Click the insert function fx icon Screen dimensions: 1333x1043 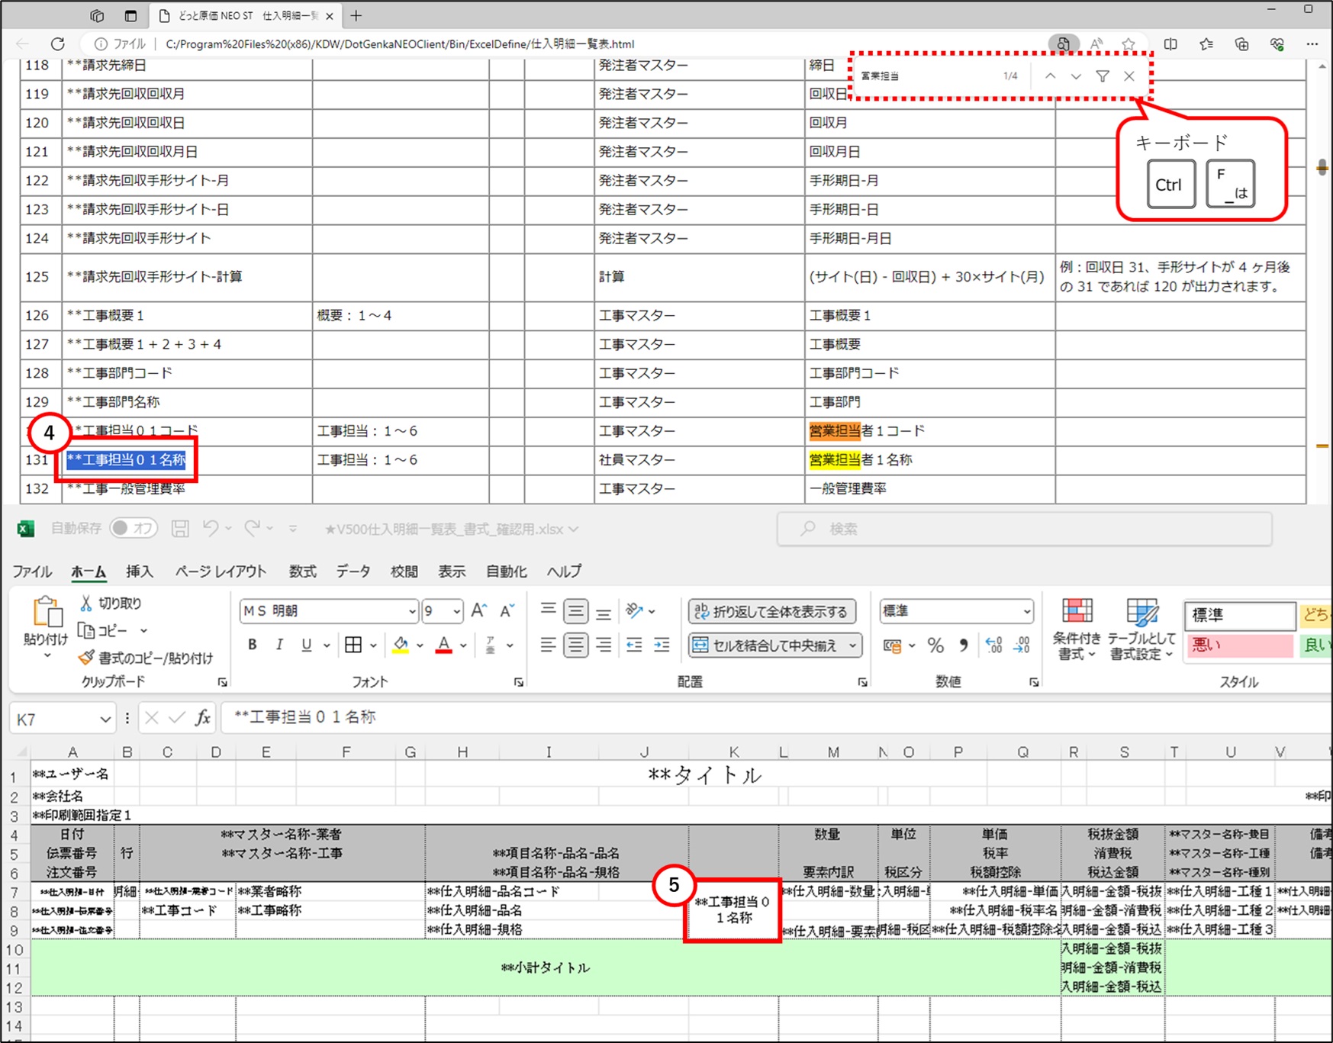pyautogui.click(x=202, y=718)
